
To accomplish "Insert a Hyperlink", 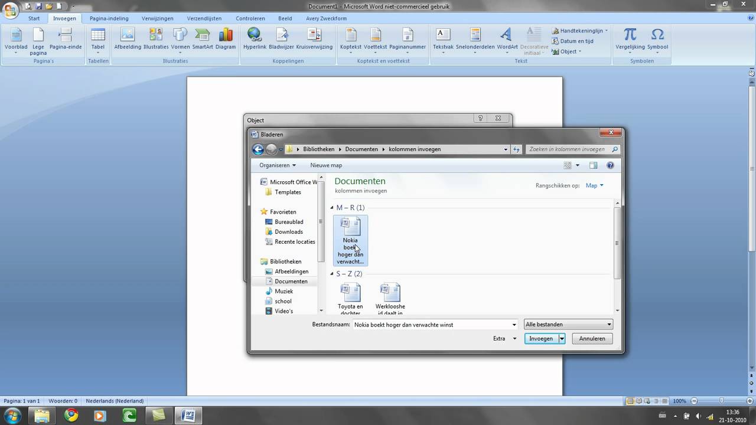I will tap(255, 38).
